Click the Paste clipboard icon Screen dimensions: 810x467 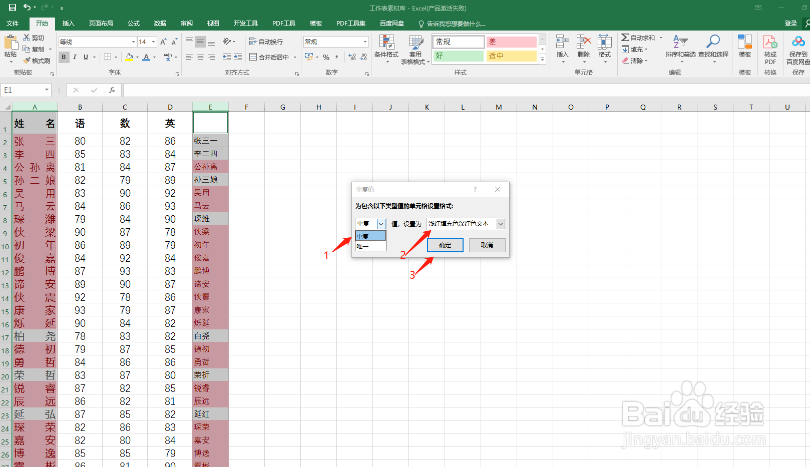coord(11,43)
